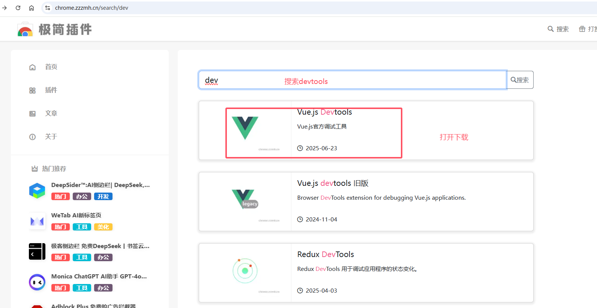Select 工具 tag under WeTab
This screenshot has height=308, width=597.
pos(82,227)
